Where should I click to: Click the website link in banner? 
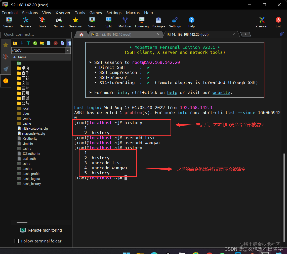[x=221, y=92]
